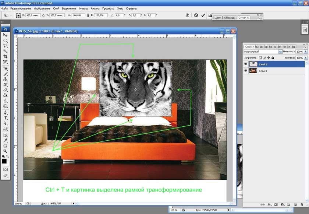The width and height of the screenshot is (309, 214).
Task: Cancel the transform with the circle-slash icon
Action: [x=196, y=15]
